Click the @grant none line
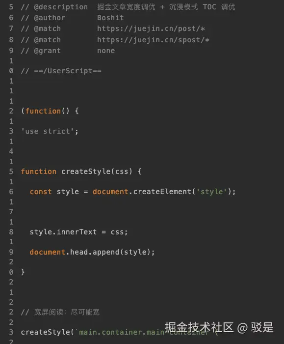This screenshot has width=284, height=344. tap(68, 51)
